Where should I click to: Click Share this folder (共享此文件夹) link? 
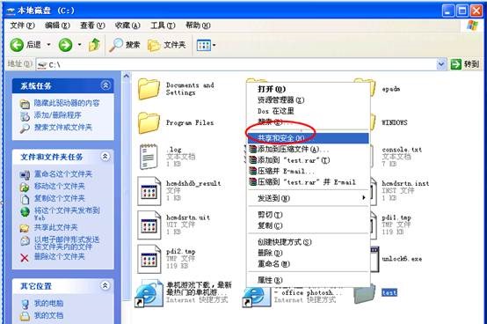coord(55,228)
